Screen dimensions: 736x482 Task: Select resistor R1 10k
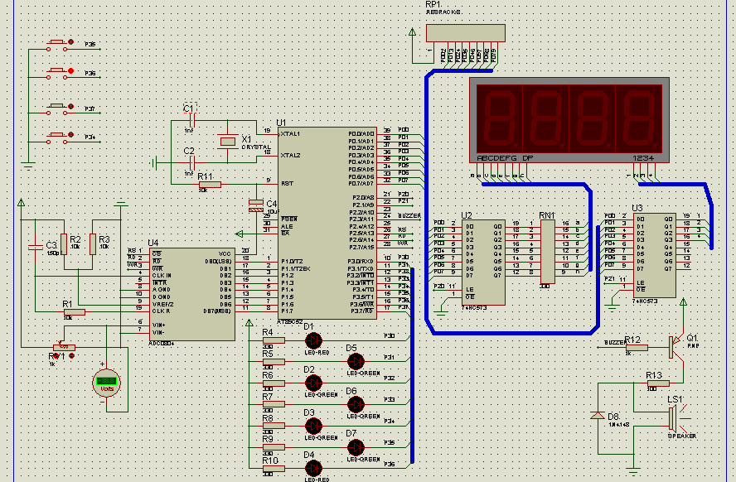click(x=74, y=311)
